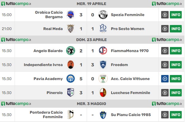The width and height of the screenshot is (185, 122).
Task: Open the Lucchese Femminile team page
Action: (x=130, y=93)
